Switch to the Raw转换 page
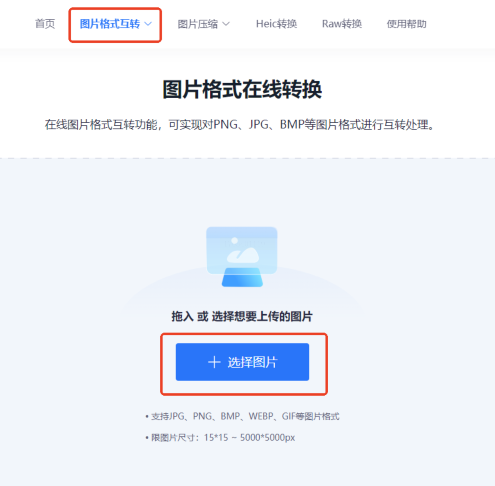This screenshot has width=495, height=486. [342, 24]
